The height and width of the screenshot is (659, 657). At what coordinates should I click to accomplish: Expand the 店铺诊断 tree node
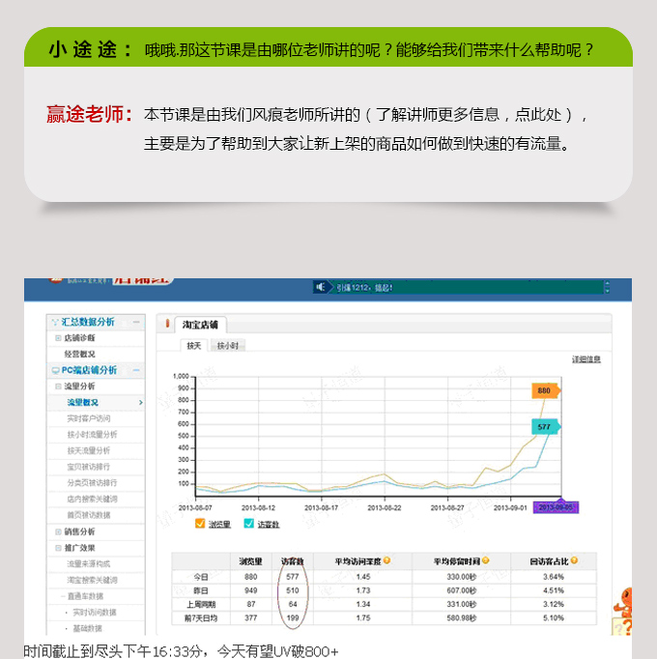click(58, 338)
